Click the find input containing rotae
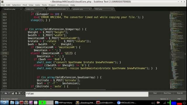 87,94
